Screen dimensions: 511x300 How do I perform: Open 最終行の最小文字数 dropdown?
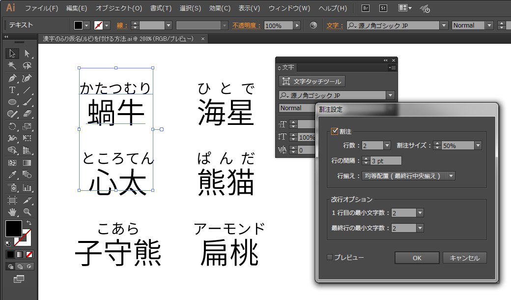420,228
